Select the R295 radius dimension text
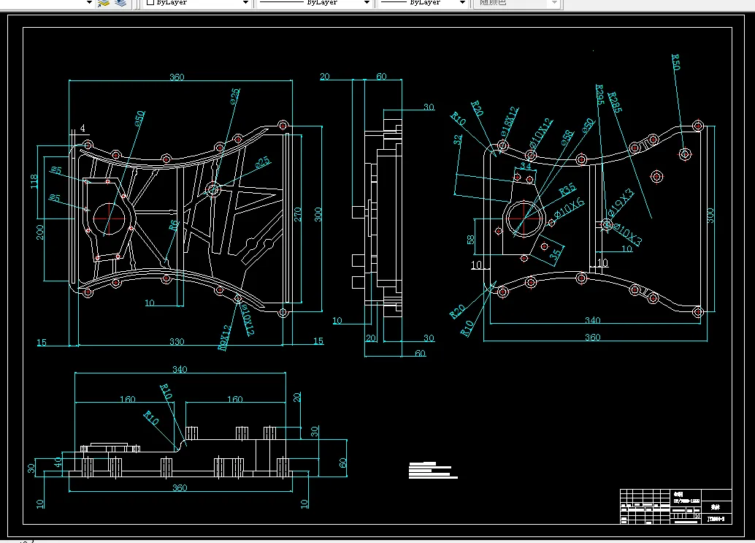The height and width of the screenshot is (543, 755). tap(599, 94)
